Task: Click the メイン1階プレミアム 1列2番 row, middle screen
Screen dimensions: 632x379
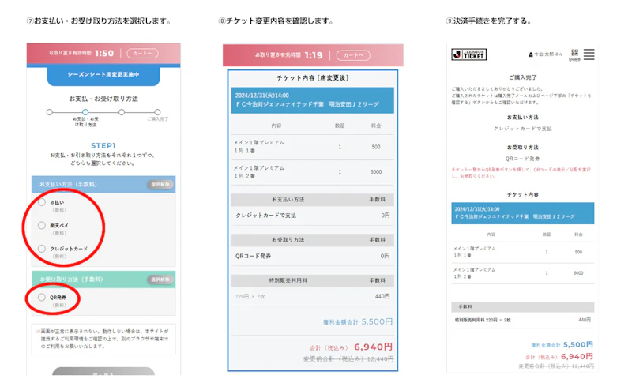Action: pos(312,172)
